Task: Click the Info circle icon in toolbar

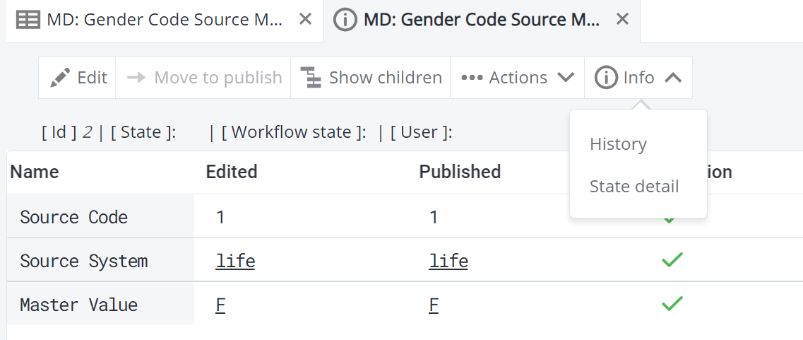Action: [606, 78]
